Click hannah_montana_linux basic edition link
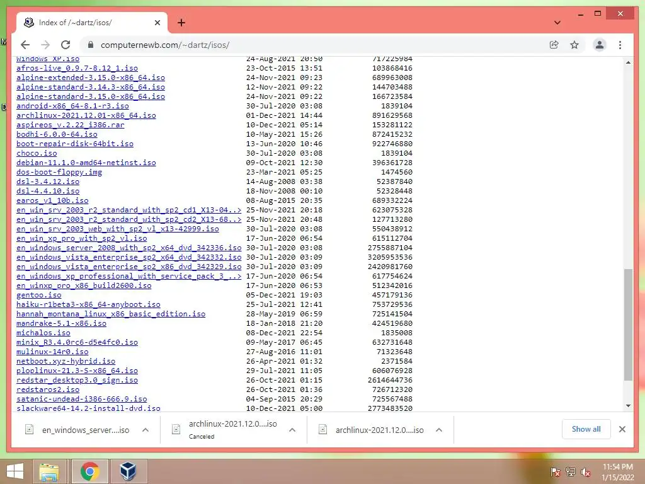This screenshot has width=645, height=484. pos(111,314)
